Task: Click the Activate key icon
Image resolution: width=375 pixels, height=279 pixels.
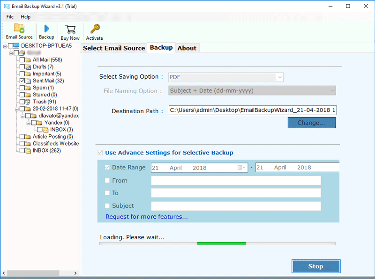Action: point(95,29)
